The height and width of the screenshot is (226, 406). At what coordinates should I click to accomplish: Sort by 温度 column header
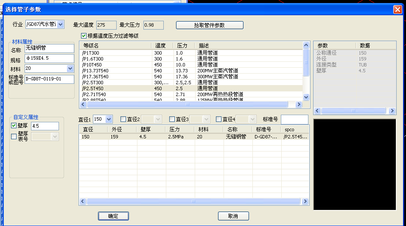click(162, 45)
